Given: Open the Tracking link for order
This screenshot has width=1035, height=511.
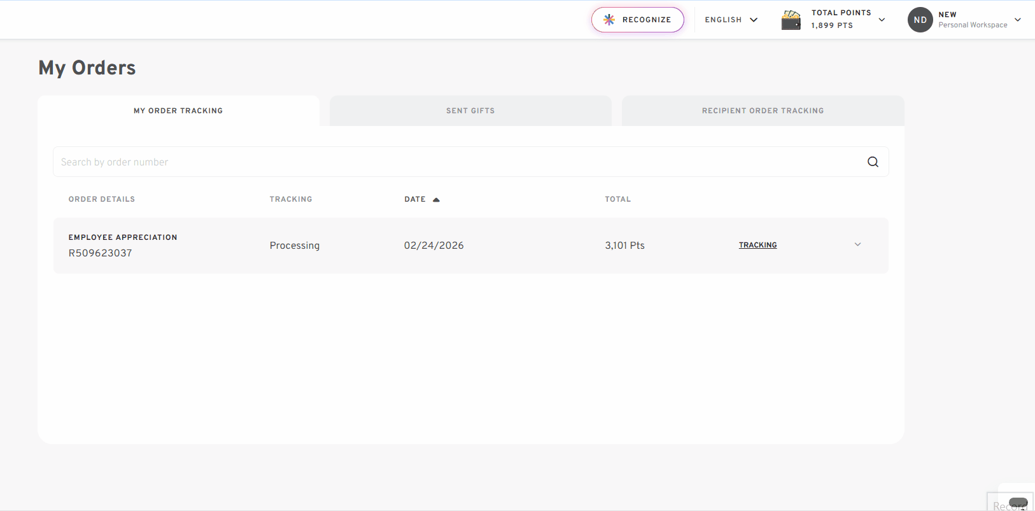Looking at the screenshot, I should click(x=757, y=245).
